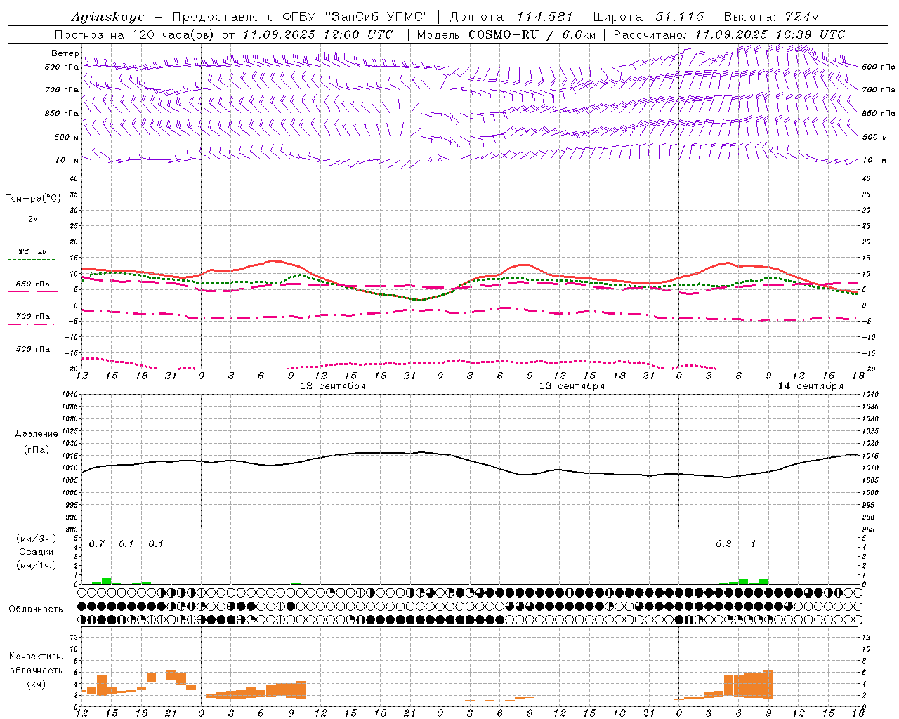Click the "(мм/3ч.)" precipitation unit label
The image size is (899, 719).
(36, 539)
